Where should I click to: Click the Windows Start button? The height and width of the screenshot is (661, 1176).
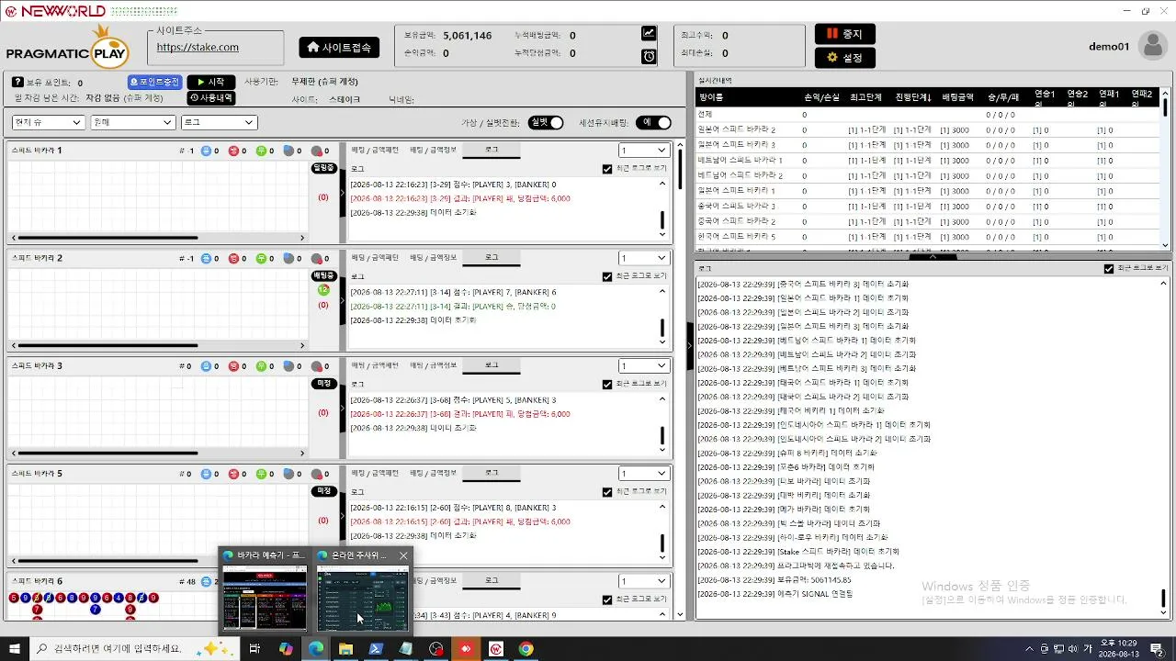coord(15,649)
